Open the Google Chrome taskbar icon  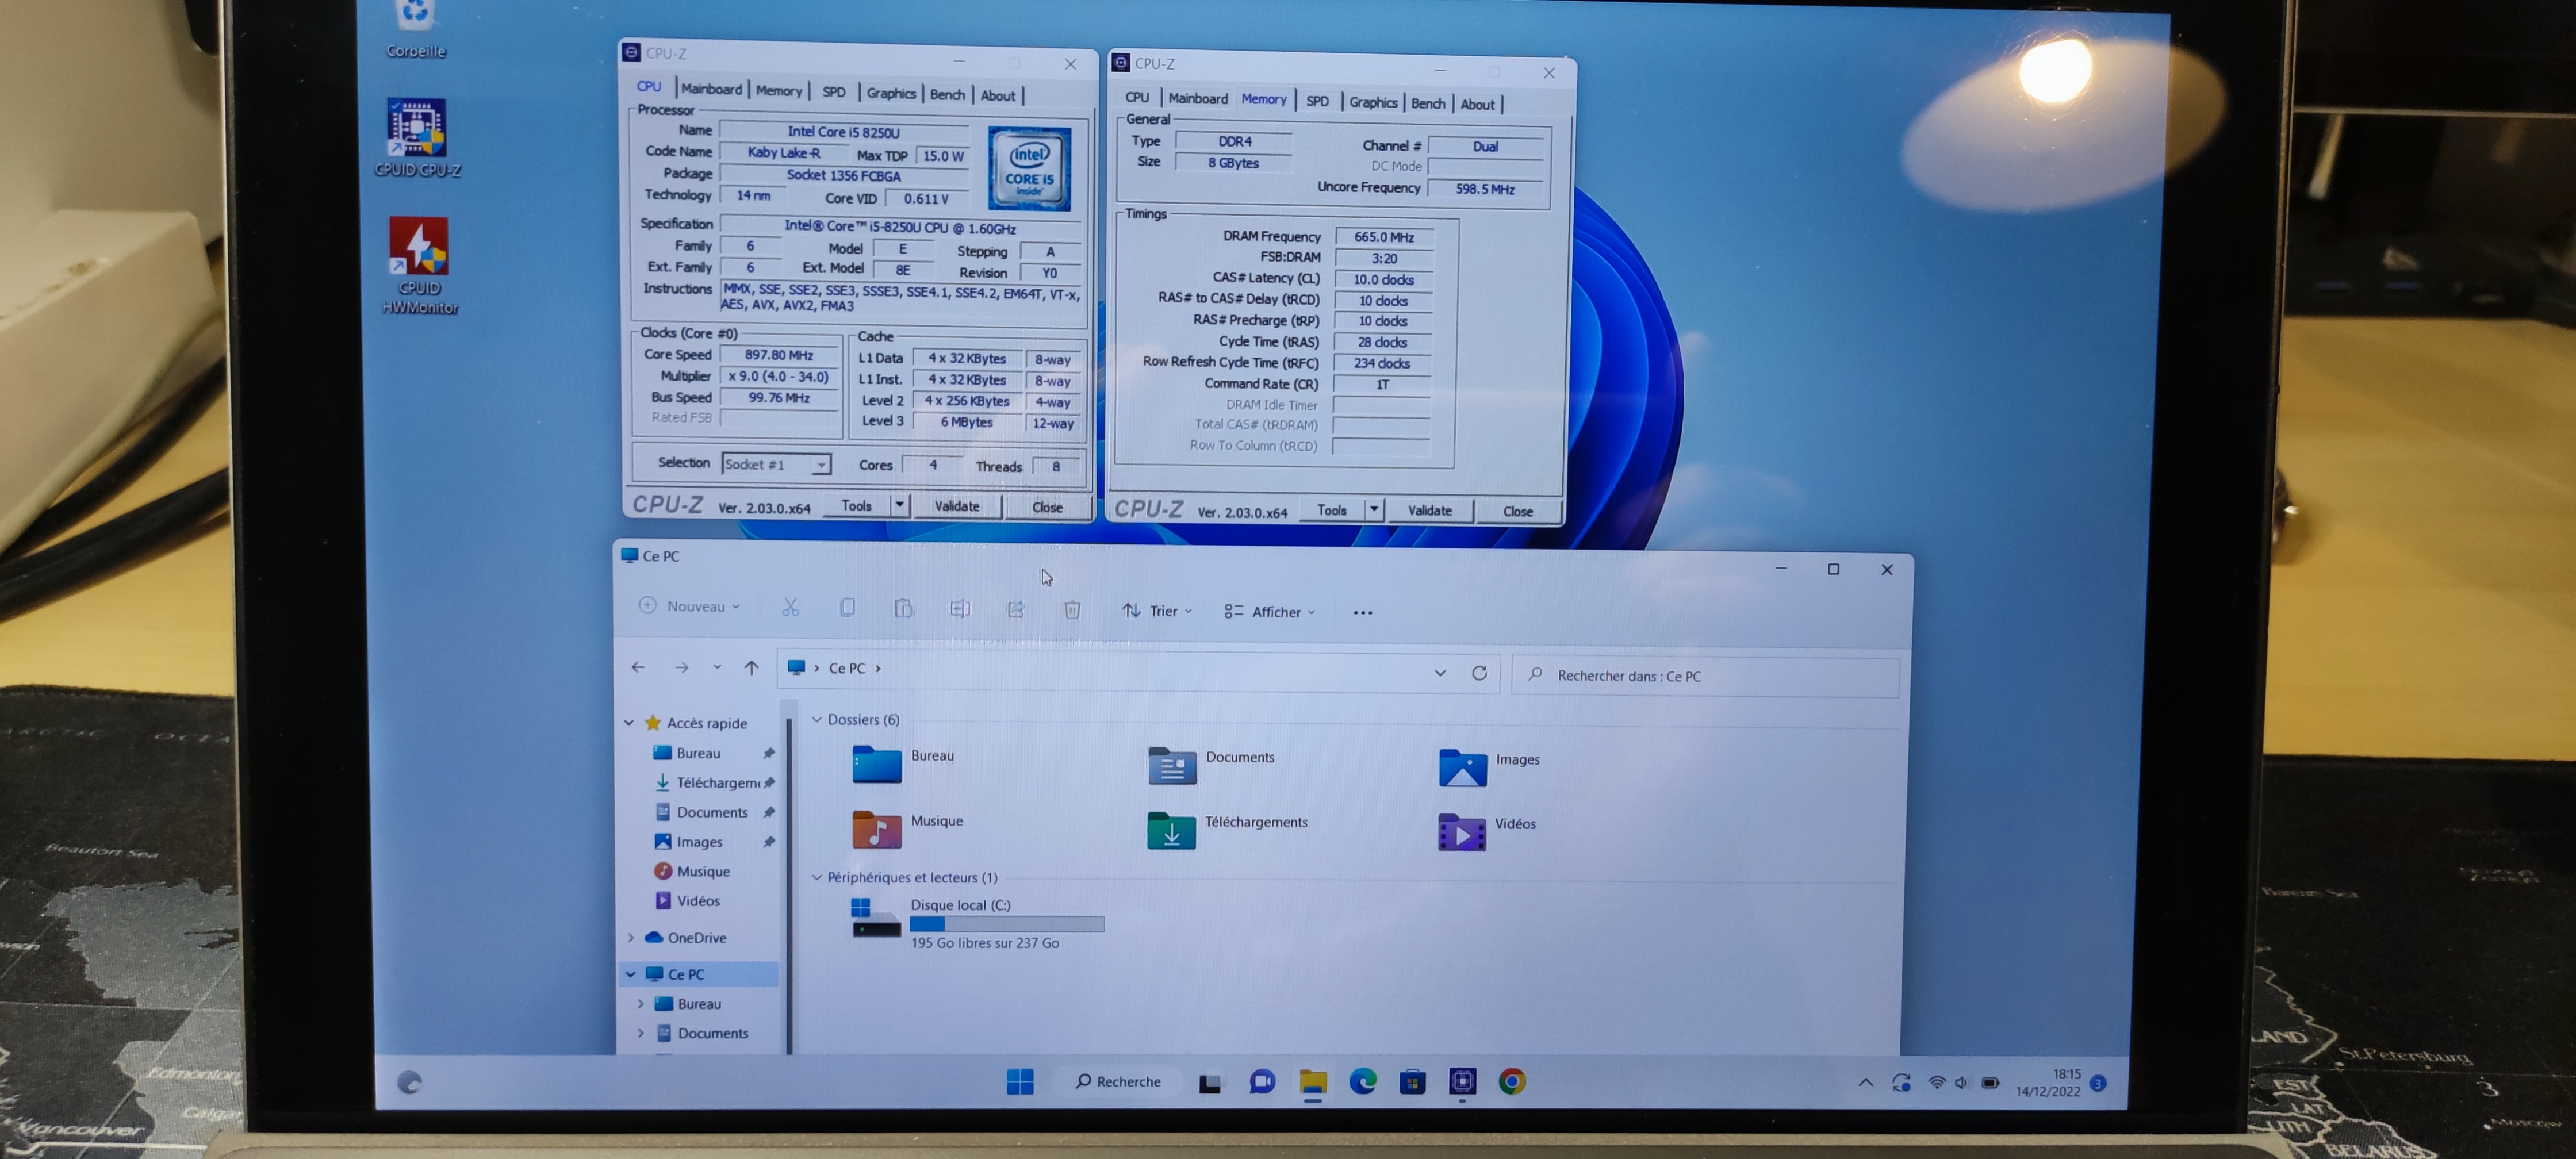(1512, 1081)
